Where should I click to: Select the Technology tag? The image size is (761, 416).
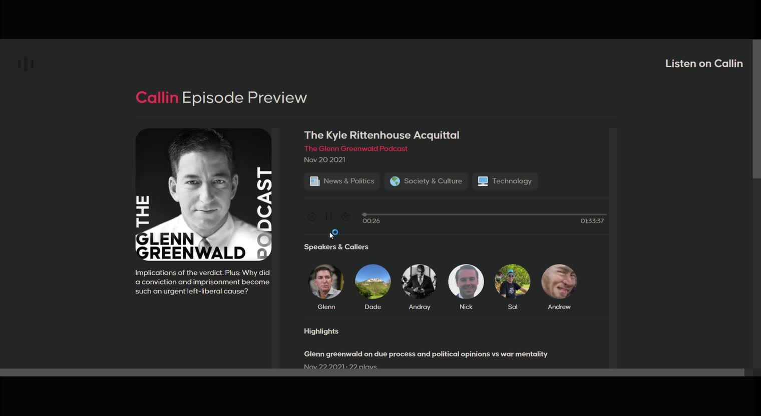(x=505, y=181)
